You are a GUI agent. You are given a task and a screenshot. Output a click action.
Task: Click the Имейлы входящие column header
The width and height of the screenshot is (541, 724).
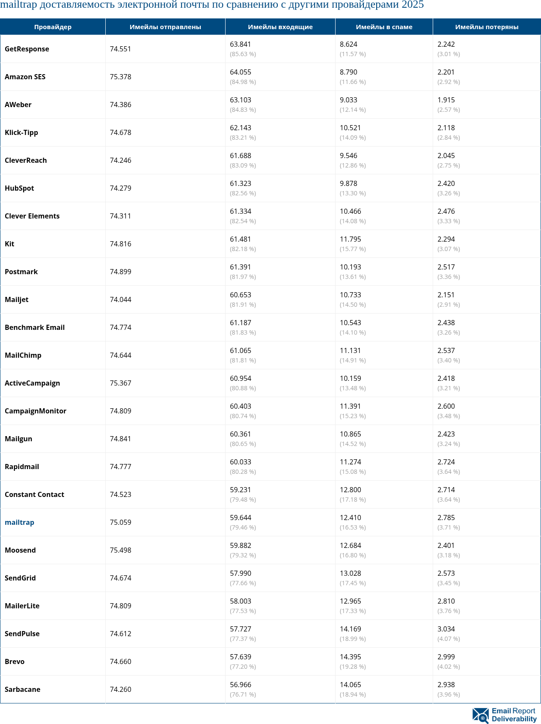[280, 27]
